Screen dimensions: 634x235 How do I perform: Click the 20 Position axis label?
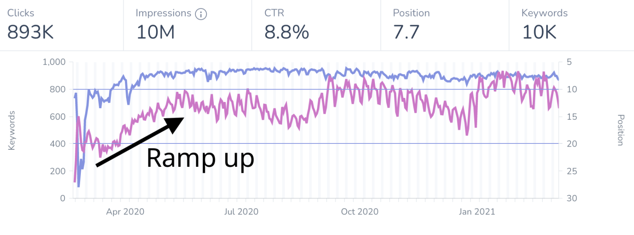click(x=572, y=144)
